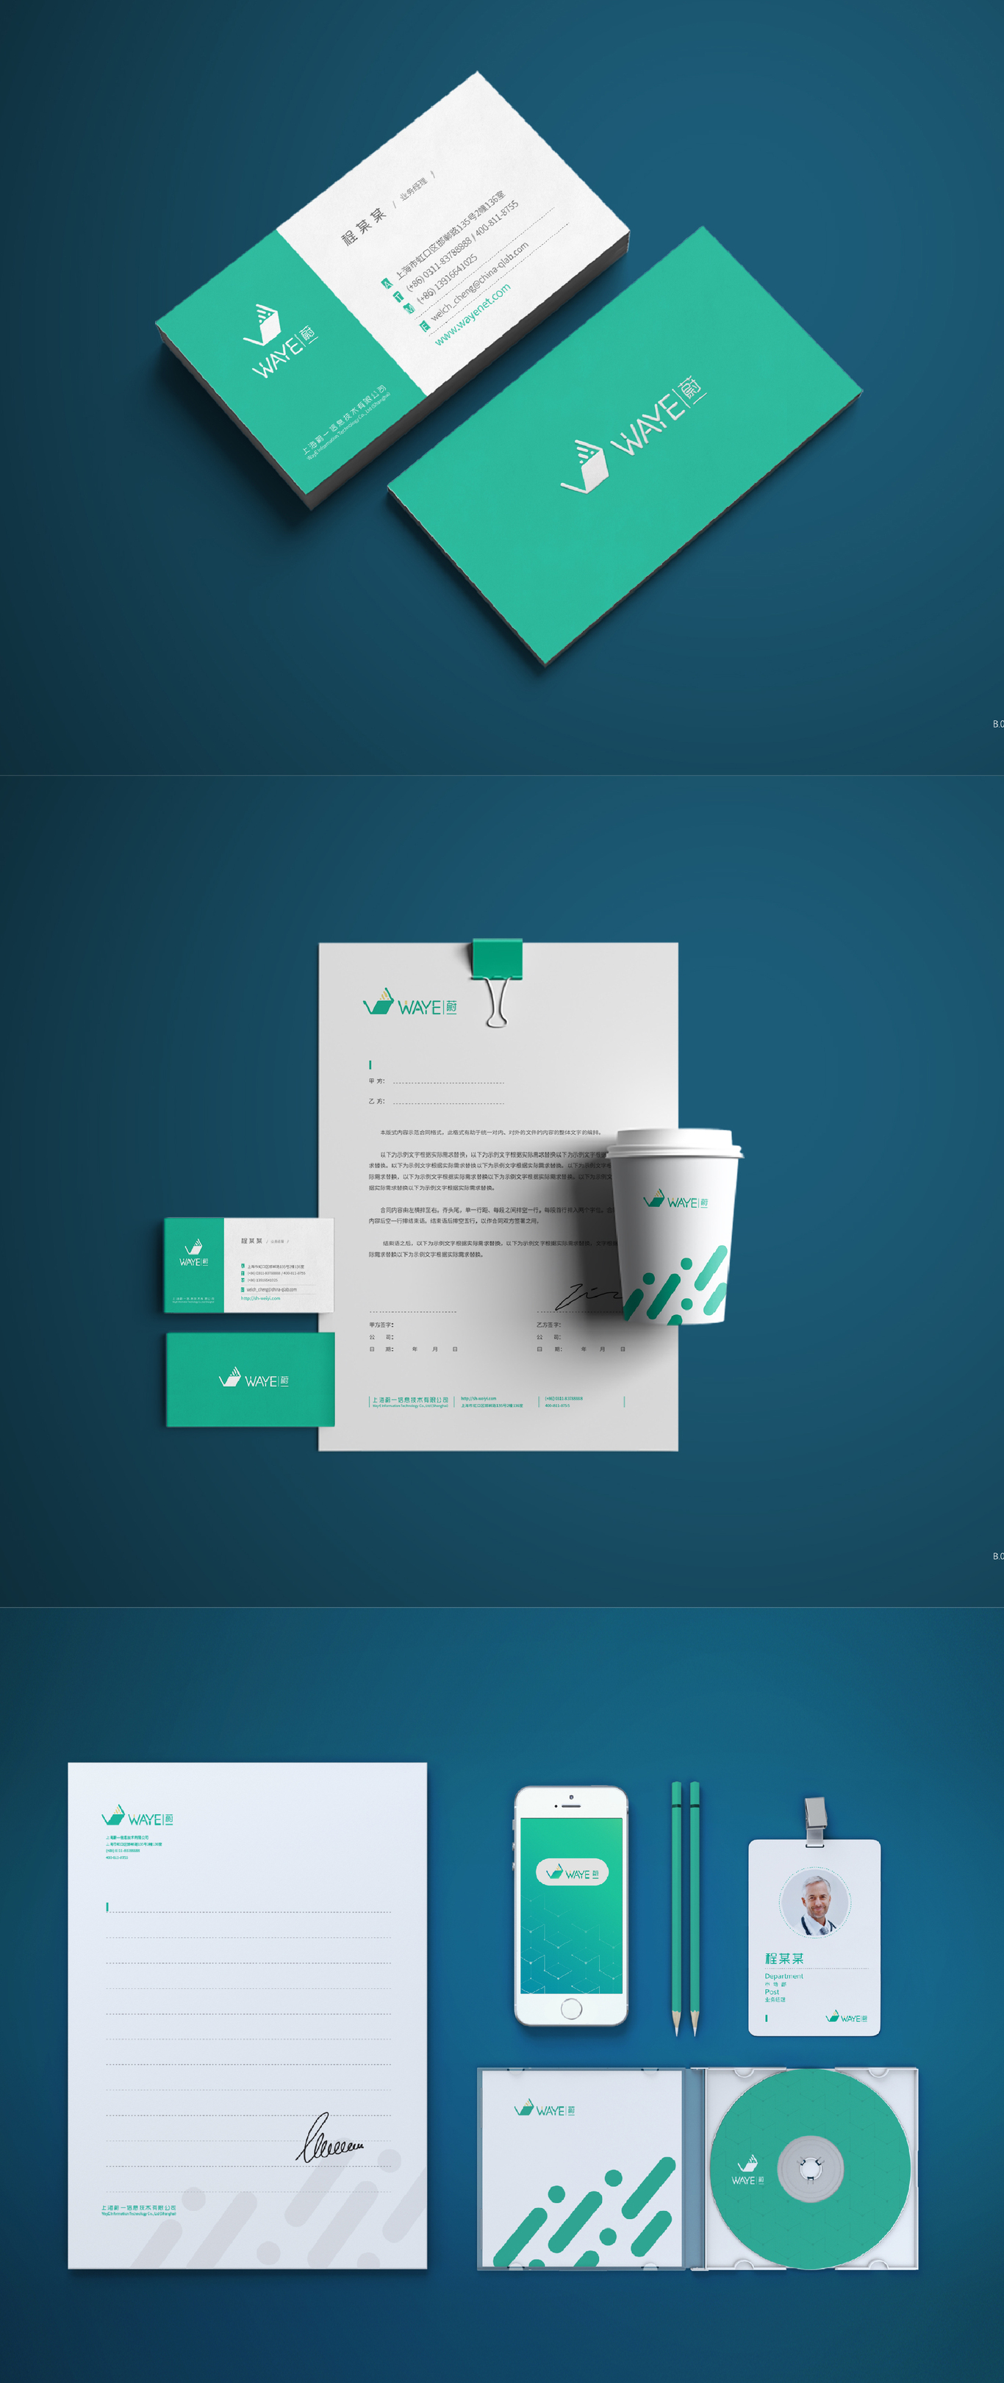Click the right green pencil
This screenshot has height=2383, width=1004.
click(695, 1908)
